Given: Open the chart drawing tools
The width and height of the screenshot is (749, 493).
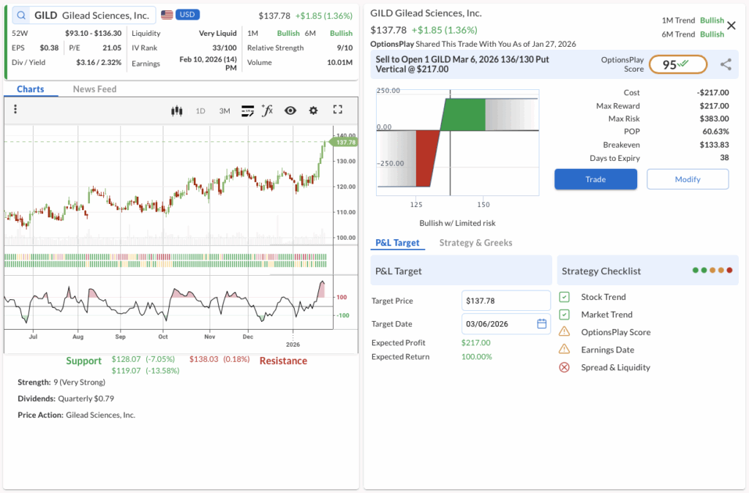Looking at the screenshot, I should click(x=247, y=110).
